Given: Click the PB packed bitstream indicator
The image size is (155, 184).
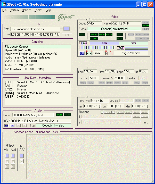Looking at the screenshot, I should pyautogui.click(x=92, y=38).
